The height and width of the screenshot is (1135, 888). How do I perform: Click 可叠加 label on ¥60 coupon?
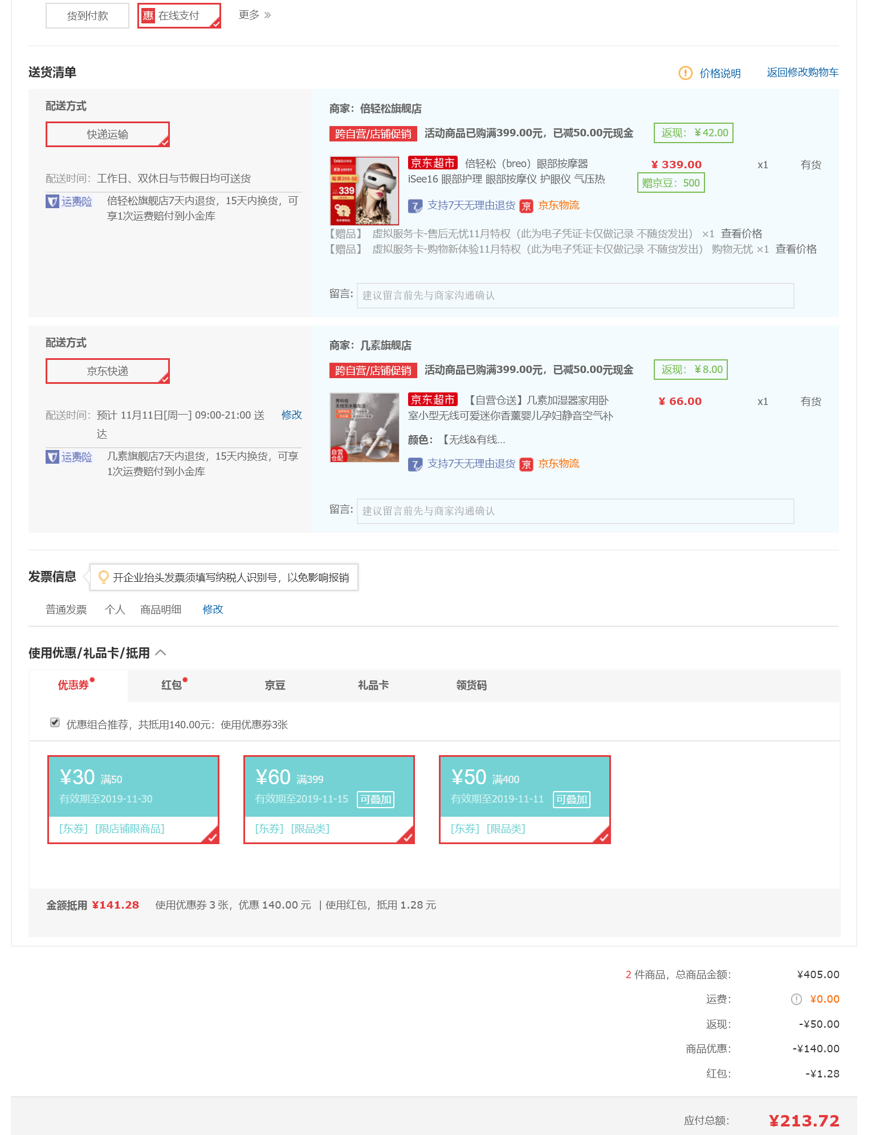point(376,800)
